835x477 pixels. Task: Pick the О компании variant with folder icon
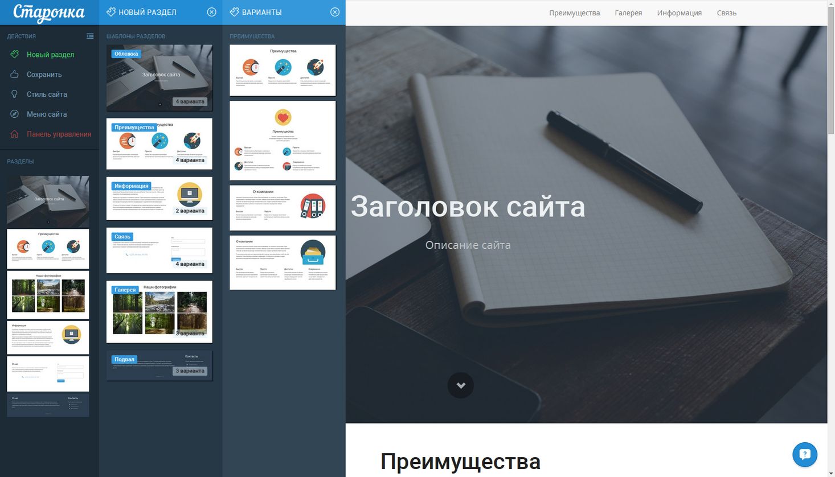tap(283, 262)
